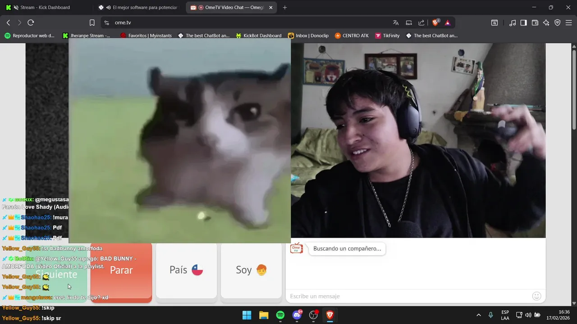Viewport: 577px width, 324px height.
Task: Open the translate page icon
Action: pyautogui.click(x=396, y=22)
